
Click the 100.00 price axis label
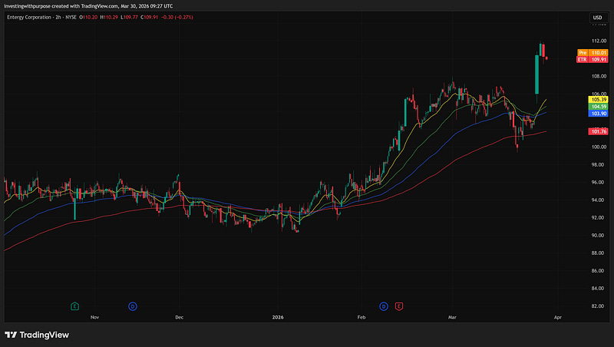coord(599,147)
